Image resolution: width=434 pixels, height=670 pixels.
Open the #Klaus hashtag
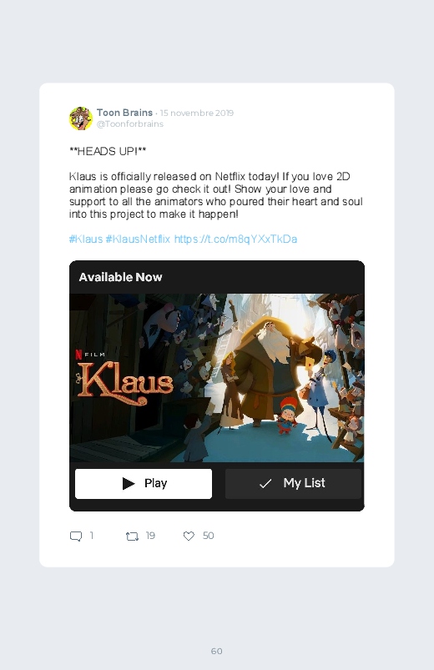click(86, 239)
